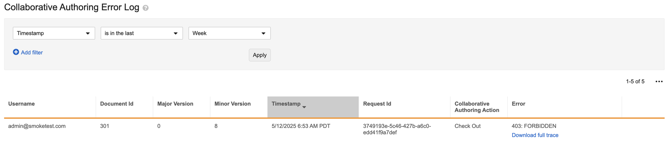This screenshot has height=142, width=666.
Task: Sort by the Request Id column header
Action: coord(377,104)
